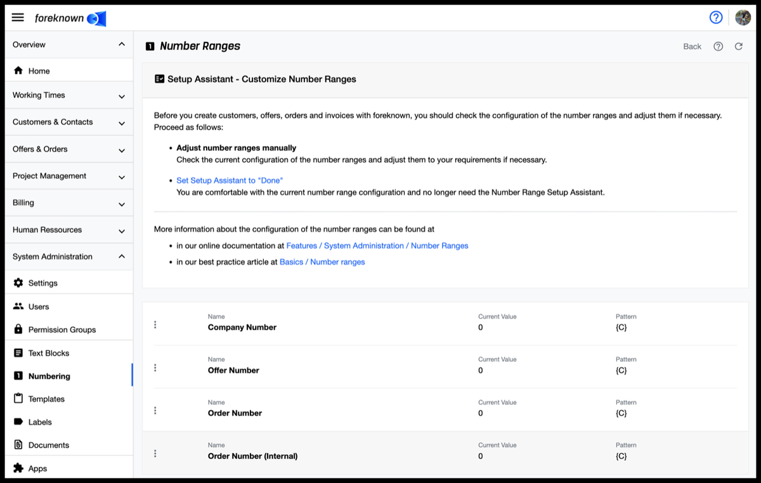
Task: Click the Home house icon
Action: pyautogui.click(x=18, y=70)
